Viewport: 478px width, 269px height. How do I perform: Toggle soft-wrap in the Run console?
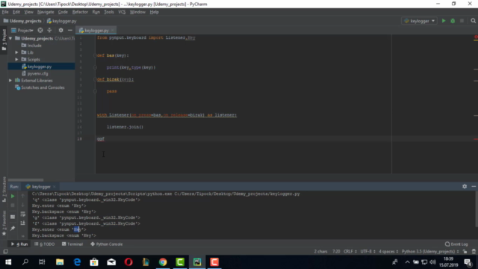point(23,214)
